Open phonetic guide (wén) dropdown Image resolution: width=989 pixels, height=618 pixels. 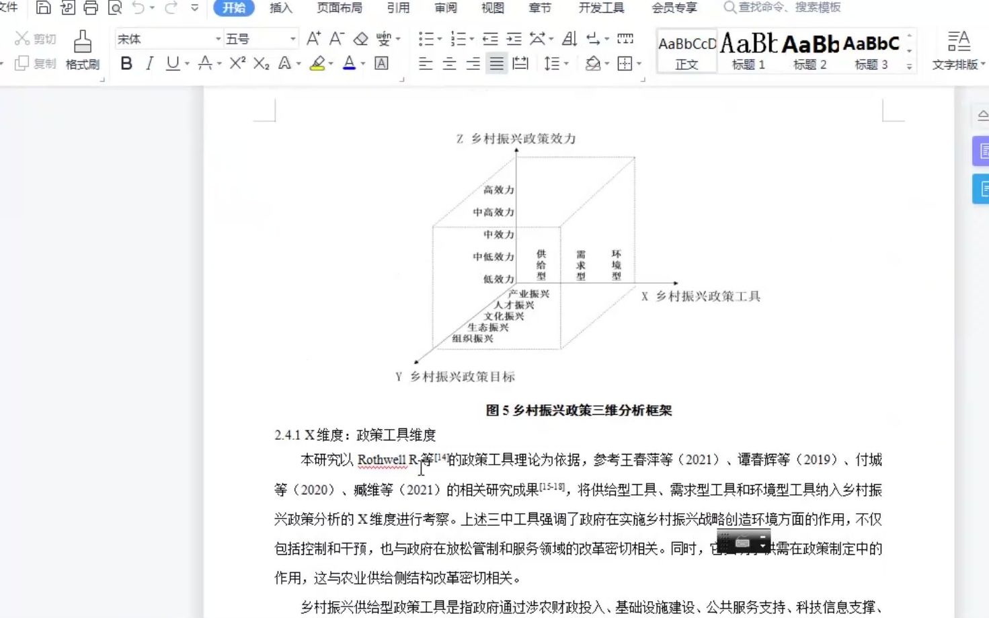pyautogui.click(x=398, y=39)
